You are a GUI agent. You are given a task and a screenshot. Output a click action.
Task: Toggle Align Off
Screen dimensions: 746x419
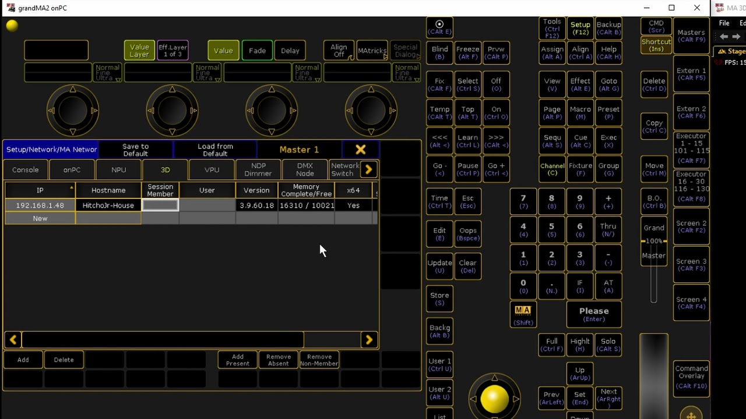[x=339, y=51]
